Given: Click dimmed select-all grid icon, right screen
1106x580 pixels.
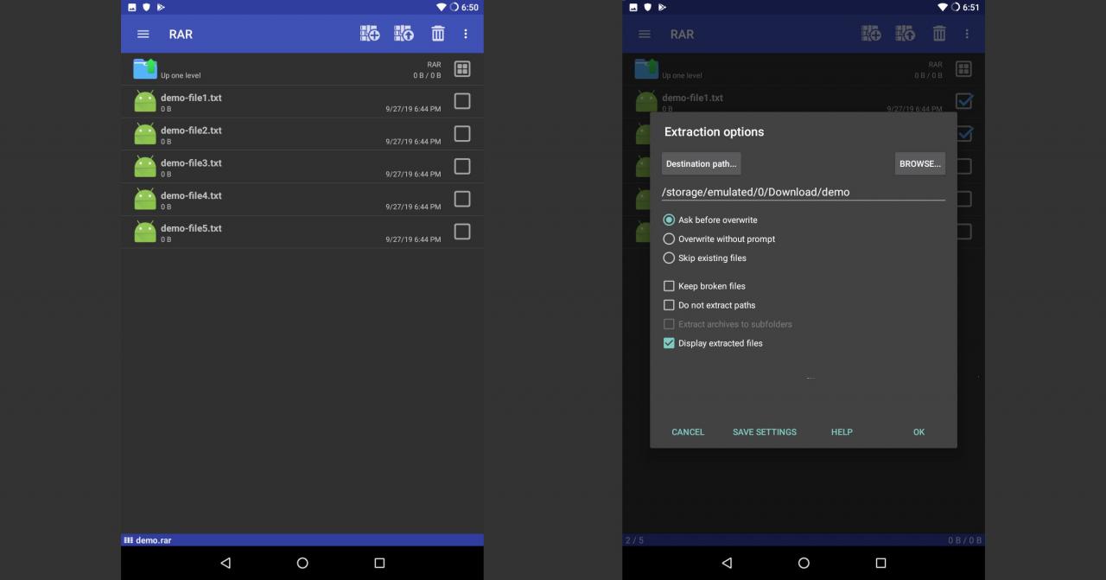Looking at the screenshot, I should pos(963,68).
